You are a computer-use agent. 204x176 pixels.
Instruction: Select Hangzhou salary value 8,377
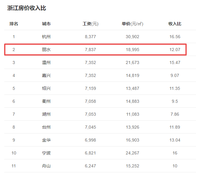click(x=90, y=37)
